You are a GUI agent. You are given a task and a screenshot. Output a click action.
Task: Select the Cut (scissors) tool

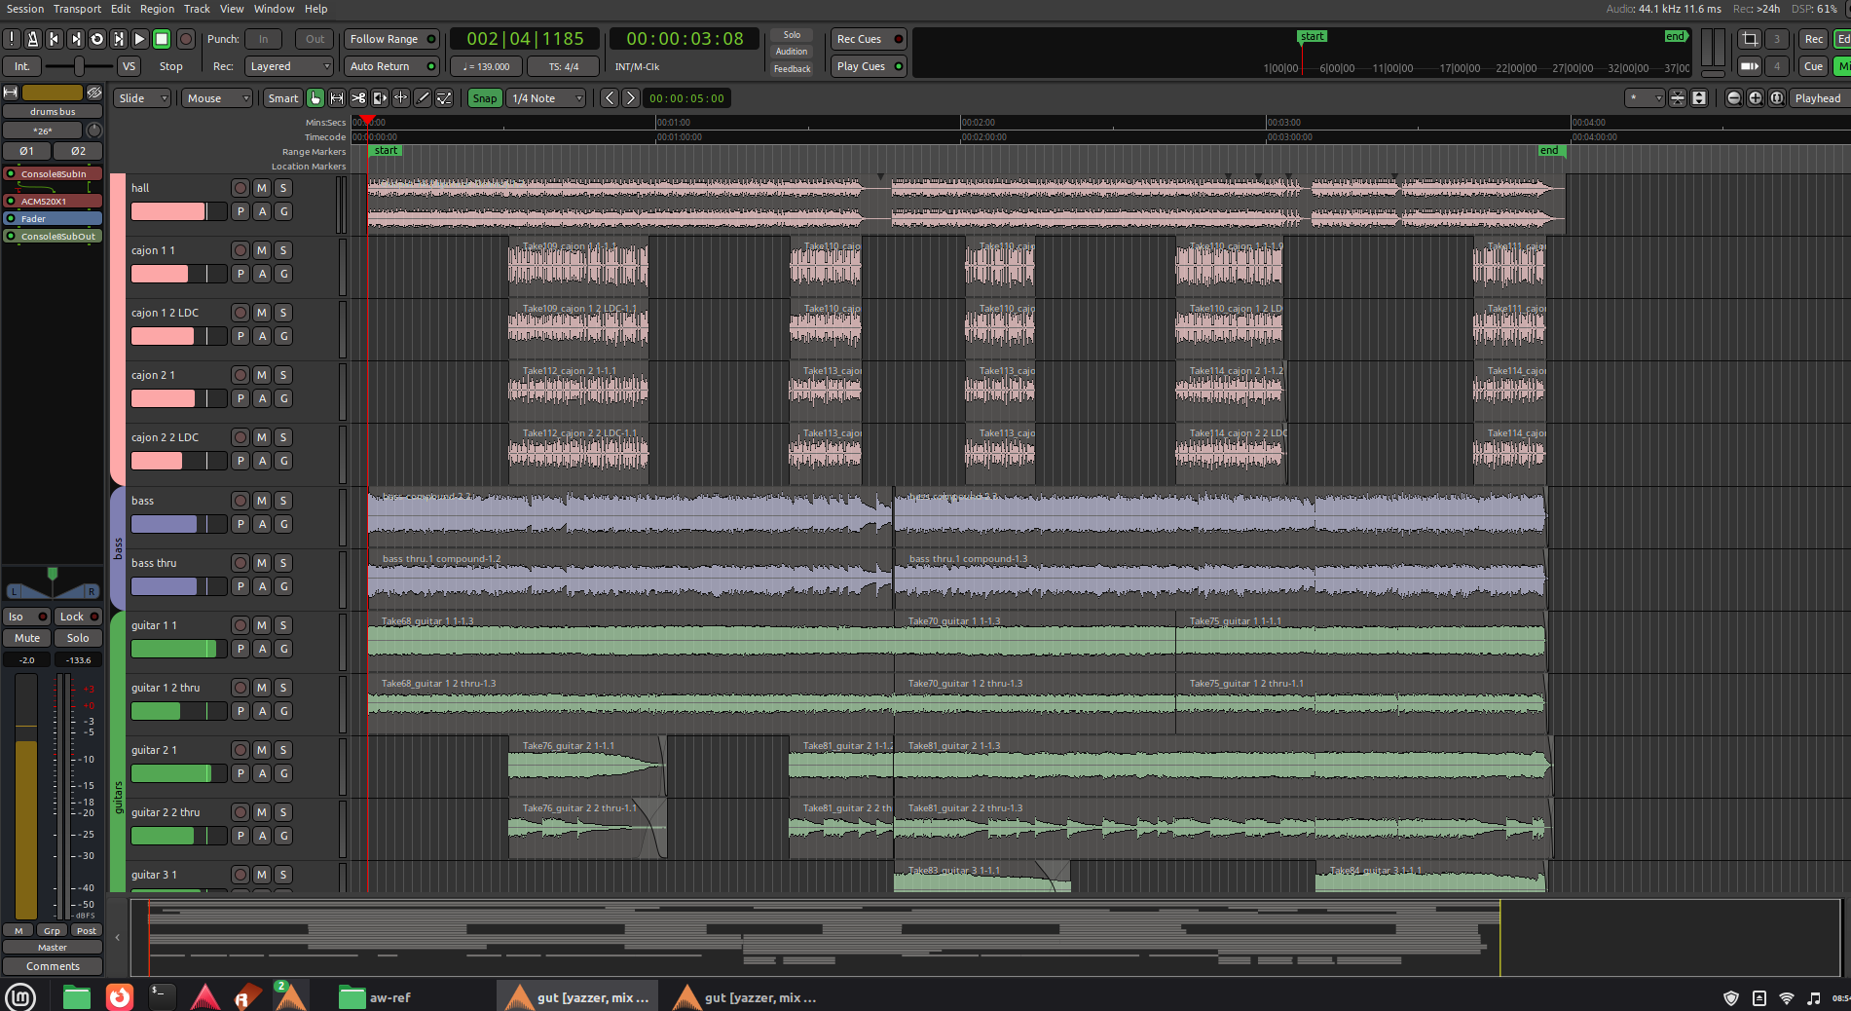coord(358,98)
